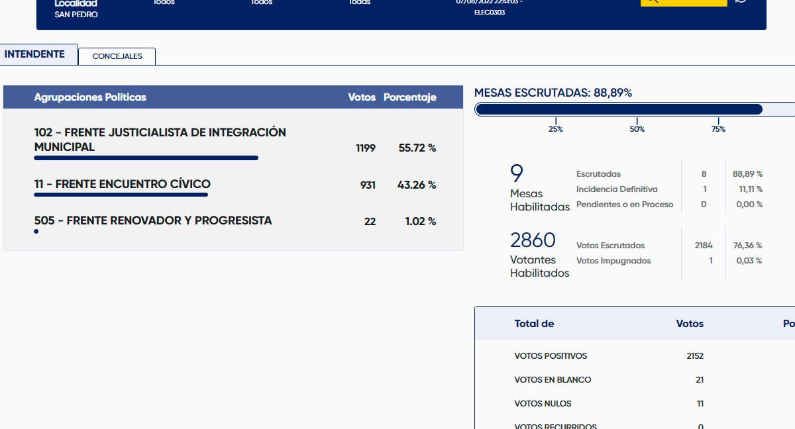This screenshot has height=429, width=795.
Task: Open the Localidad SAN PEDRO selector
Action: pyautogui.click(x=76, y=9)
